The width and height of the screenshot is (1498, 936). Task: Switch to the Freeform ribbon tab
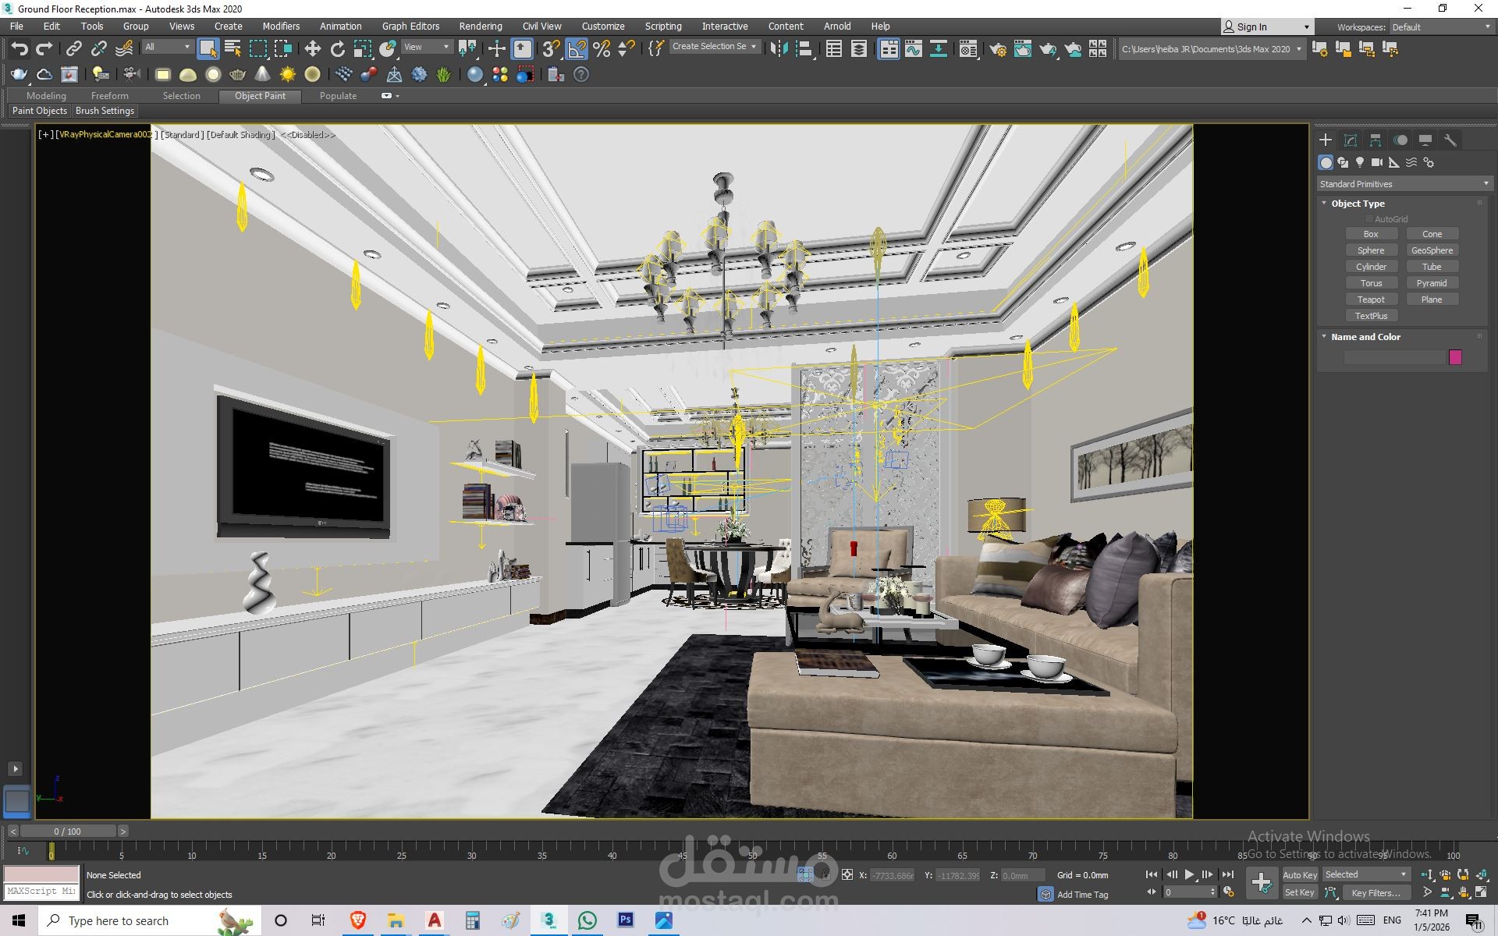click(109, 95)
